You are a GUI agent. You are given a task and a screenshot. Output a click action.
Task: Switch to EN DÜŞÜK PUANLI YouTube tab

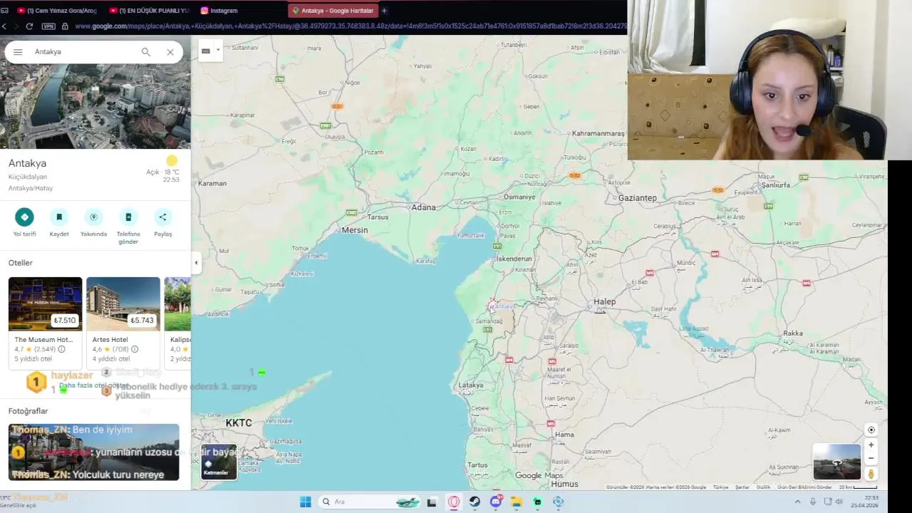click(150, 11)
